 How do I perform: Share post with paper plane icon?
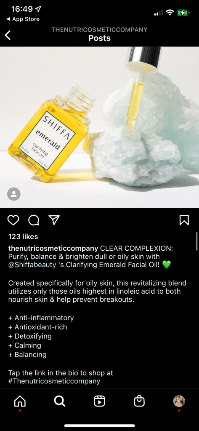click(x=54, y=220)
